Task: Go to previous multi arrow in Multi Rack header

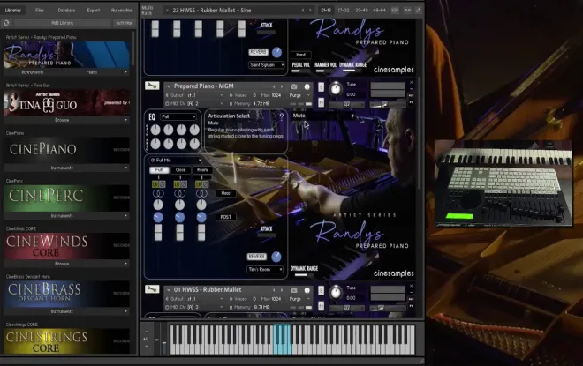Action: pyautogui.click(x=303, y=11)
